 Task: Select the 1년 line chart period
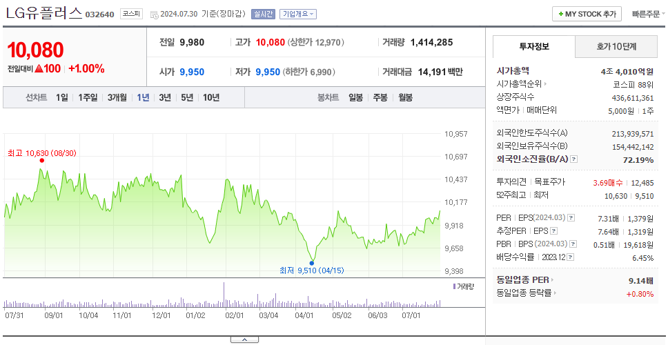(143, 97)
